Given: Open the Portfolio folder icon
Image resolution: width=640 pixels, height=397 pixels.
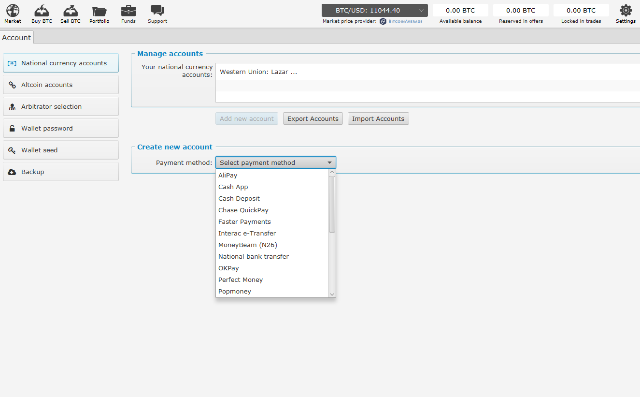Looking at the screenshot, I should pos(100,11).
